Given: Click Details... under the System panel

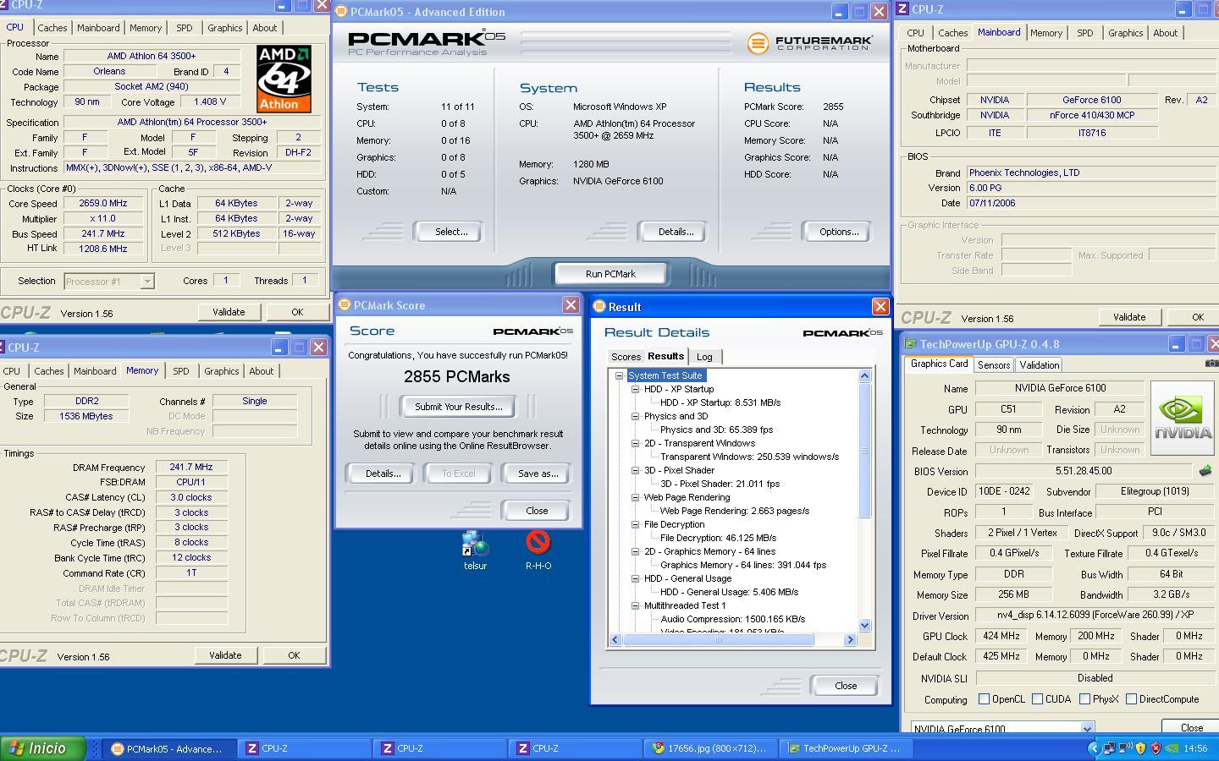Looking at the screenshot, I should (675, 232).
